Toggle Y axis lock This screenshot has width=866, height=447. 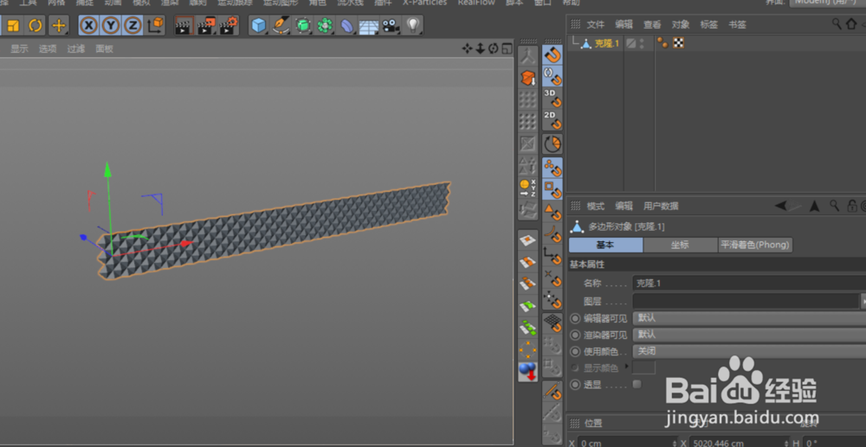[111, 25]
